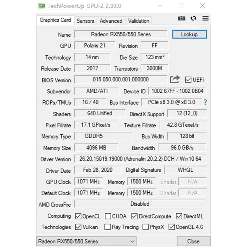This screenshot has width=247, height=247.
Task: Click the Driver Version field 26.20.15019.19000
Action: pos(140,159)
